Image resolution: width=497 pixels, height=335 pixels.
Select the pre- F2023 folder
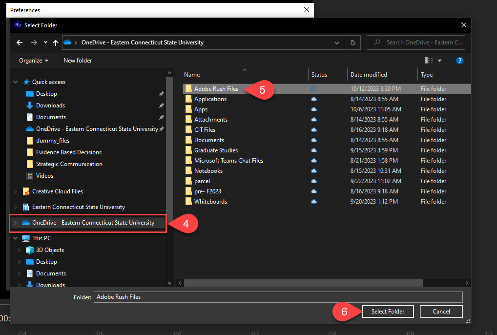[x=207, y=191]
